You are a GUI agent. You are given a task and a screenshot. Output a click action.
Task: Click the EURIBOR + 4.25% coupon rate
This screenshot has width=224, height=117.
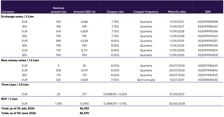point(115,94)
